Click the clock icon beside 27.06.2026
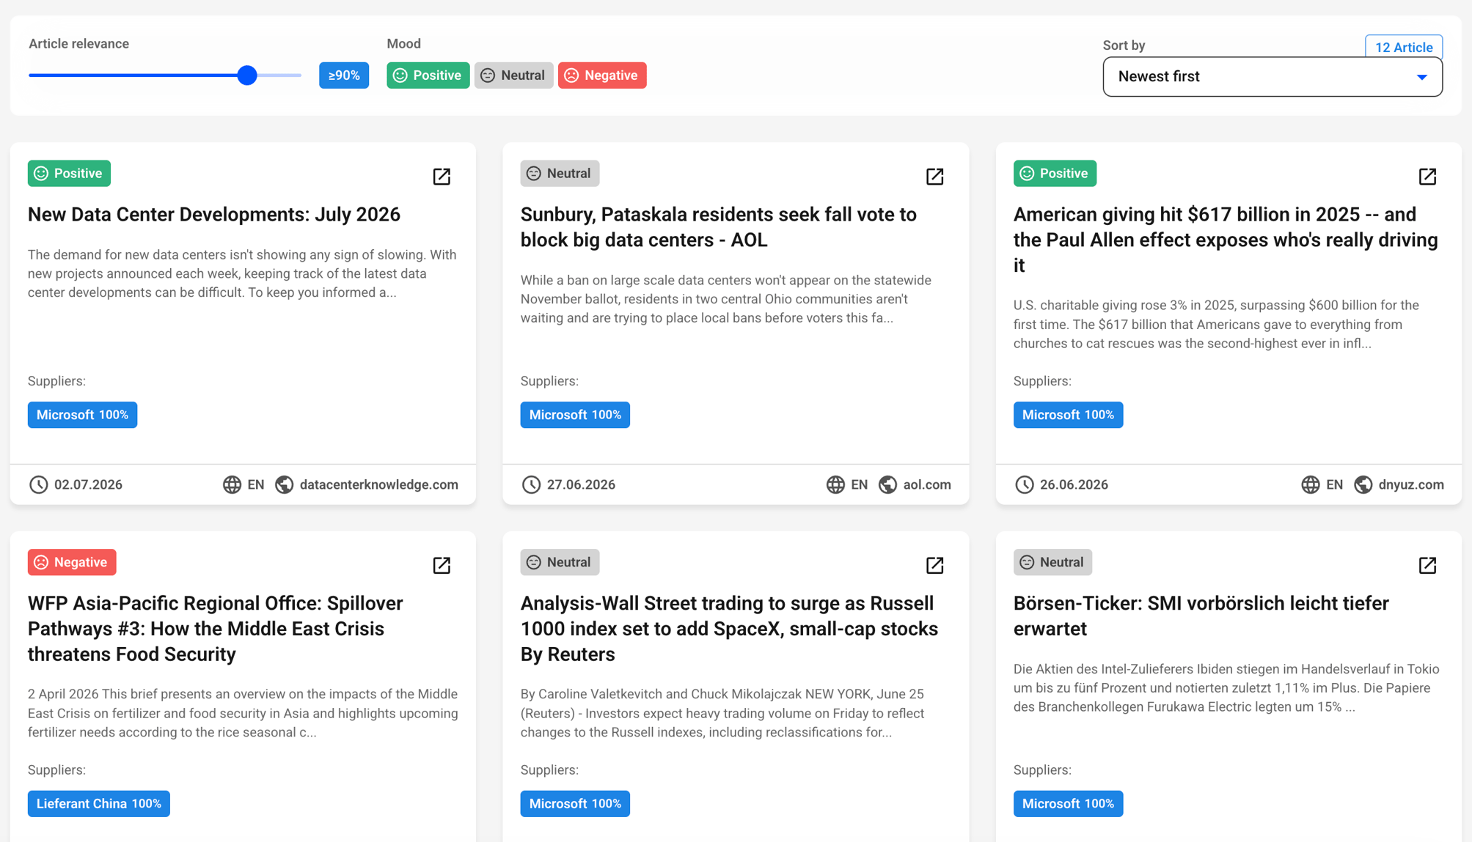 [531, 484]
